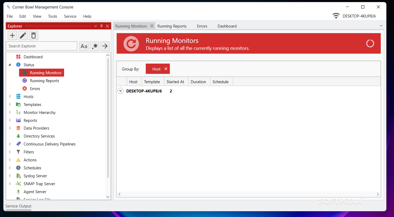Select the Status info icon
Screen dimensions: 394x217
point(18,65)
